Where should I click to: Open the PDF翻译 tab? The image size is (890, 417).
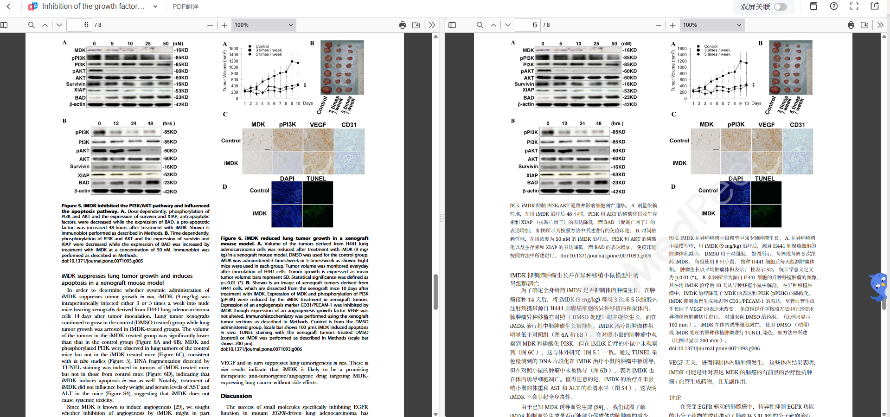pyautogui.click(x=186, y=6)
